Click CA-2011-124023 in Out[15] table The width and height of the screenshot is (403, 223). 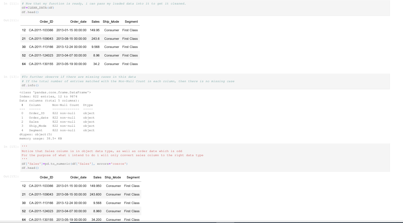[41, 211]
